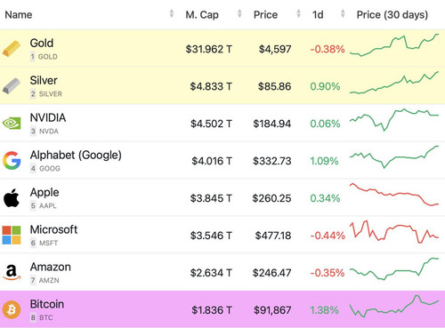Open the Gold asset link
The width and height of the screenshot is (445, 328).
(x=42, y=43)
